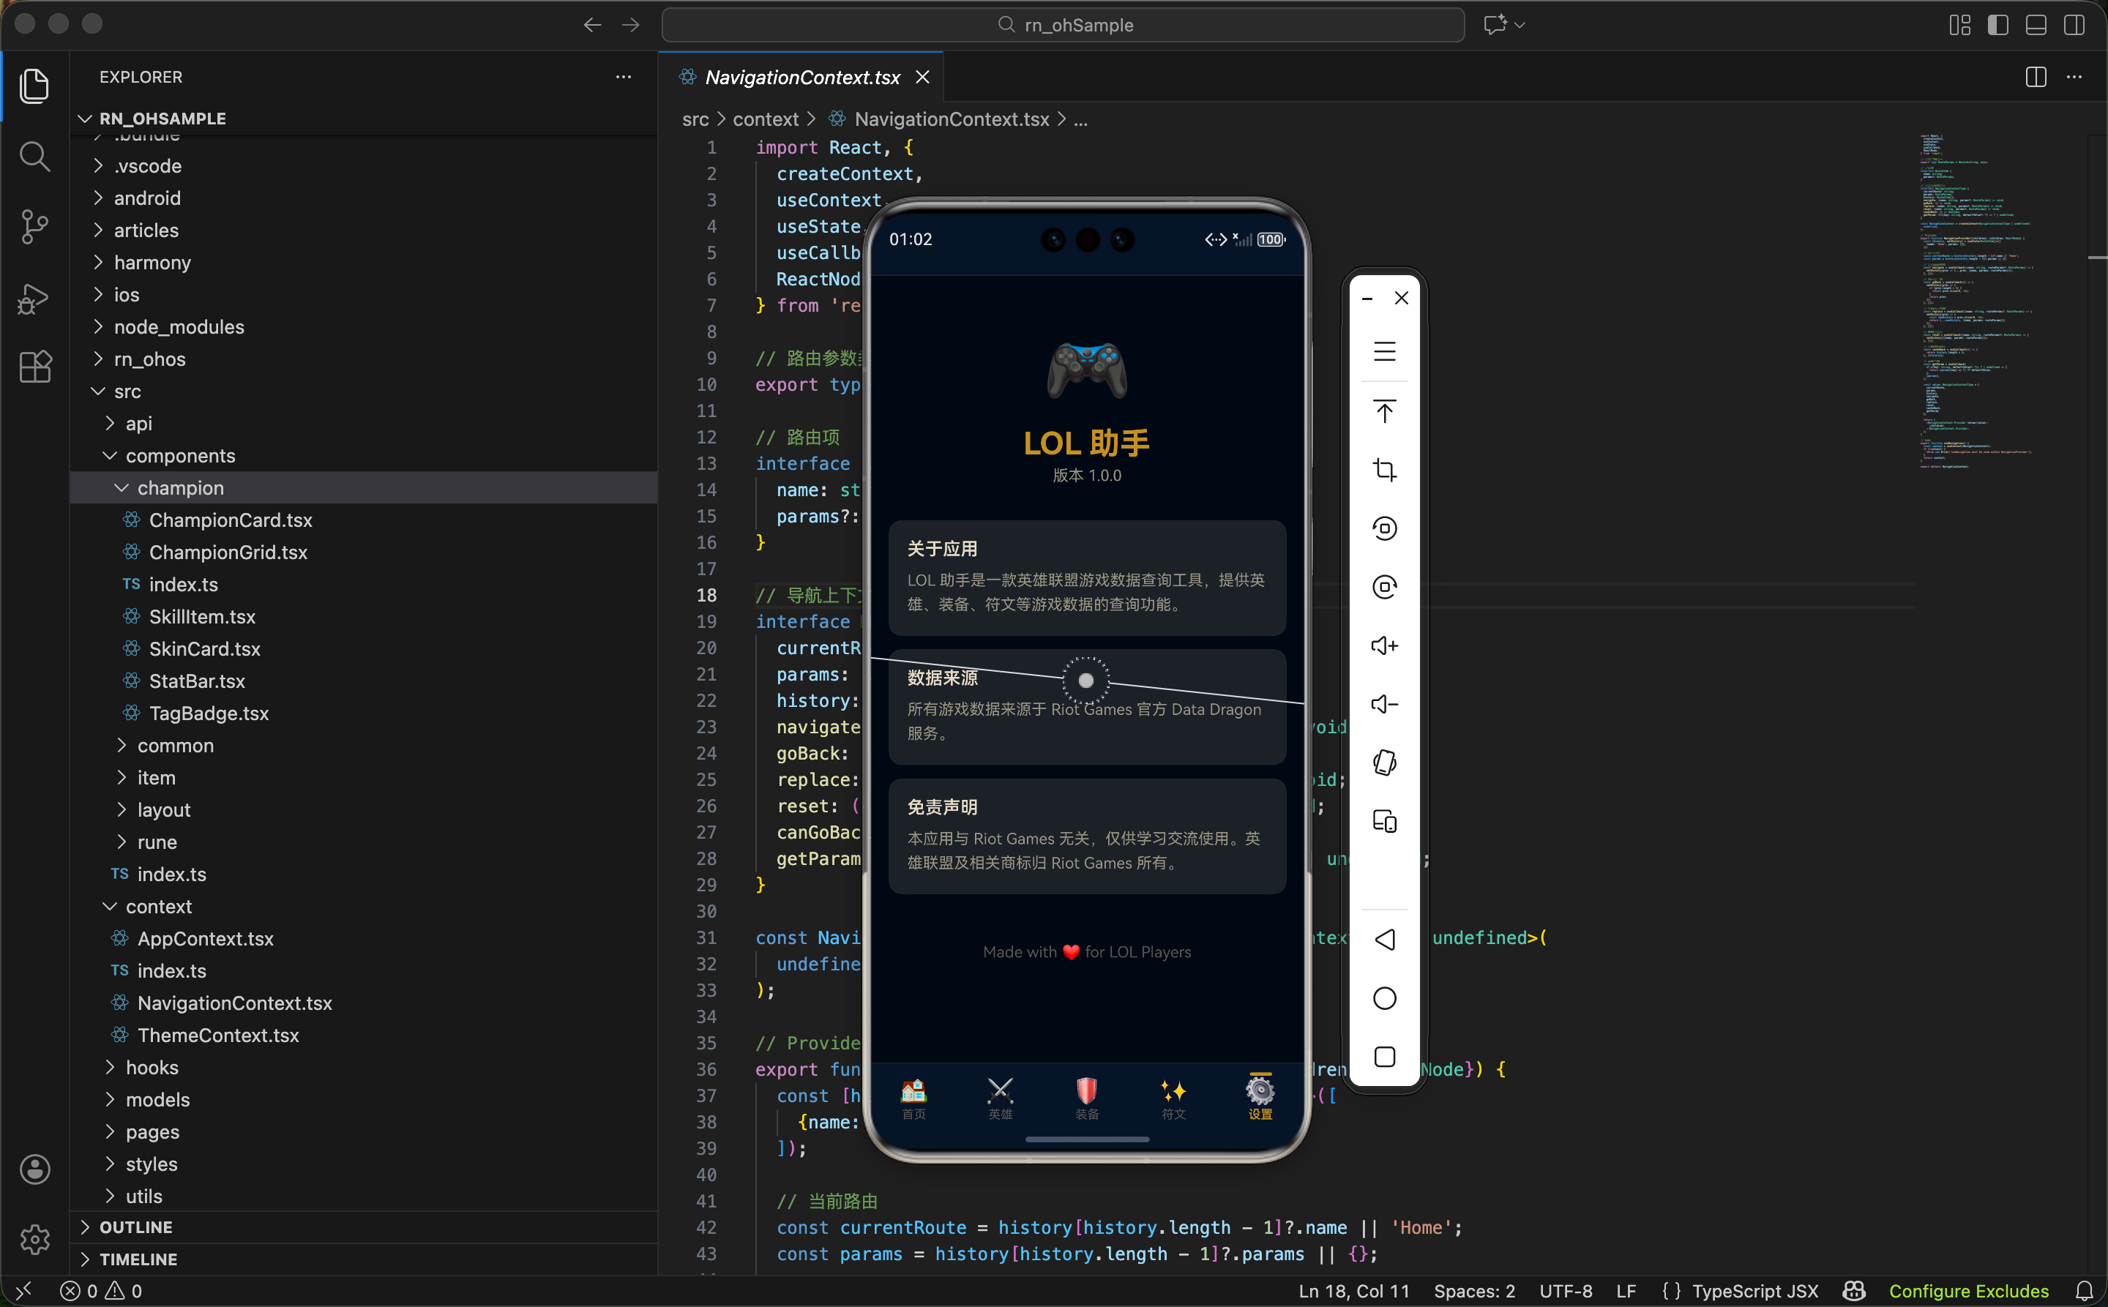
Task: Click the Split Editor Right icon
Action: click(2036, 77)
